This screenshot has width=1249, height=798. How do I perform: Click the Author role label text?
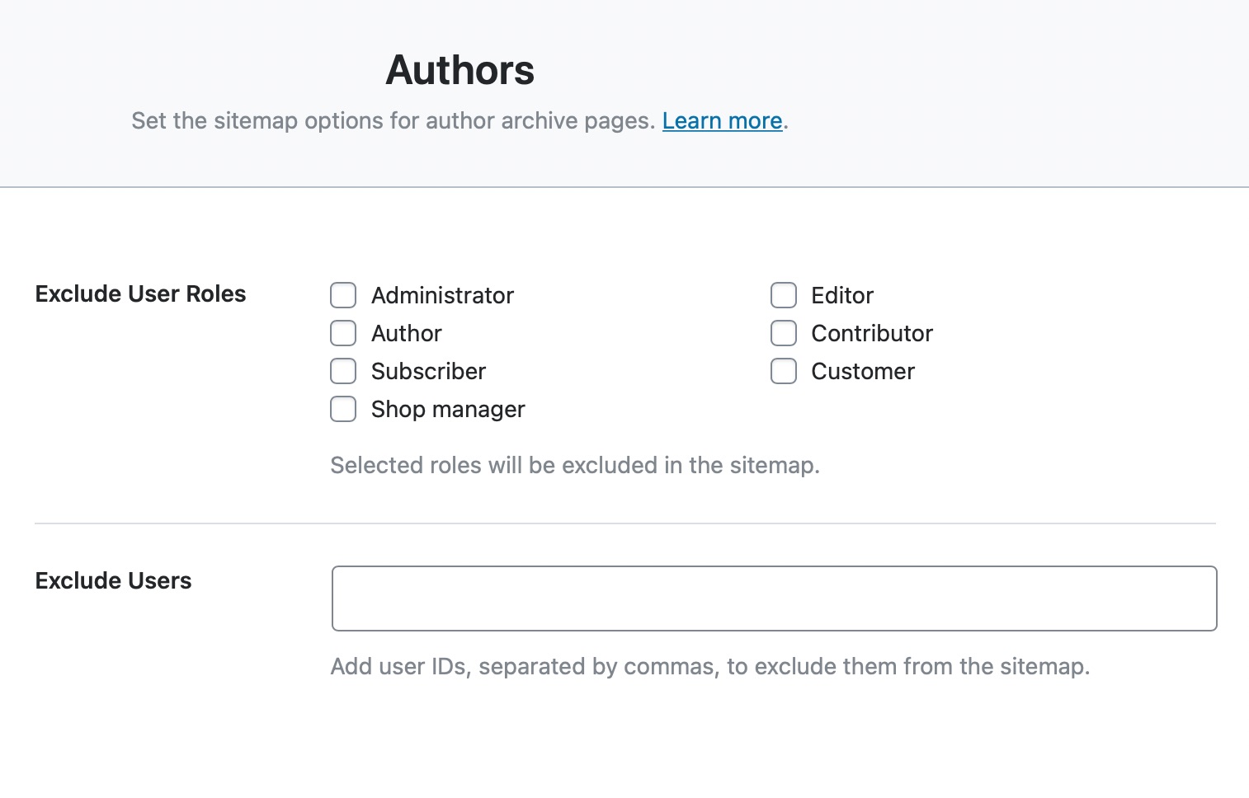[x=406, y=333]
